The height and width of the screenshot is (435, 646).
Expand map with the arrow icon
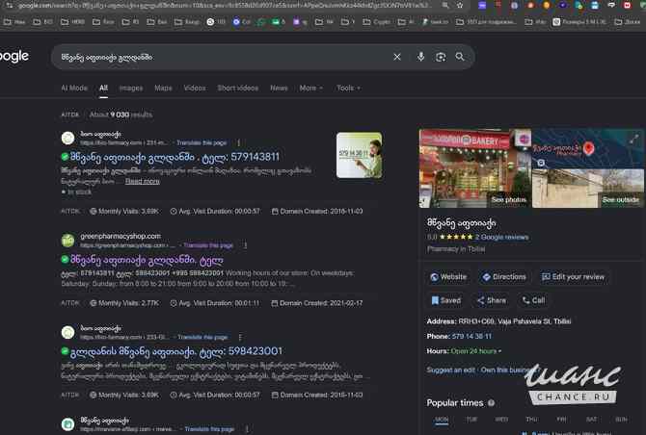pos(633,140)
